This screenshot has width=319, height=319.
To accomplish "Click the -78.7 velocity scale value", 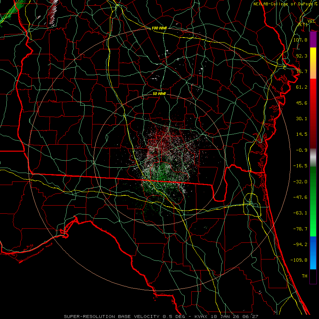I will click(x=300, y=229).
